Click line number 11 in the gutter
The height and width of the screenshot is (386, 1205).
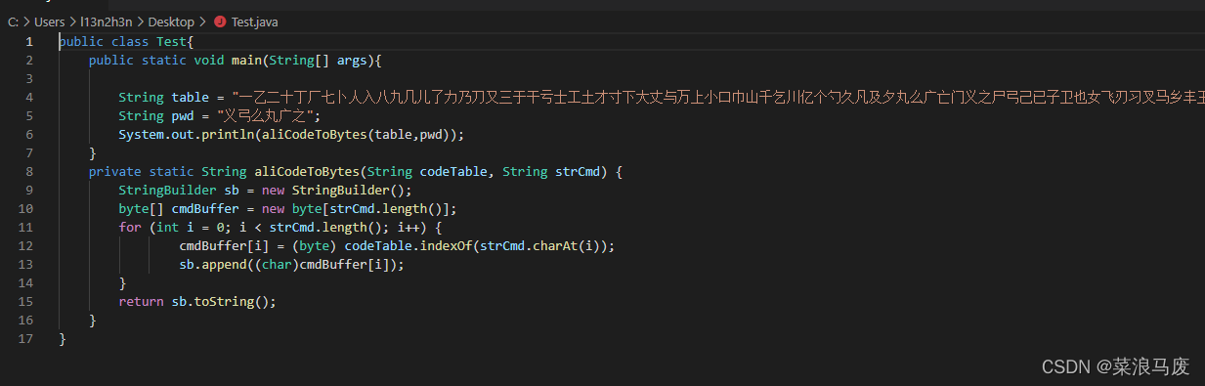pos(26,227)
